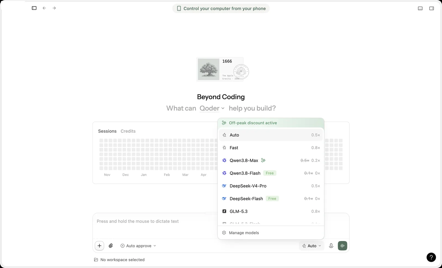This screenshot has height=268, width=442.
Task: Click the Qwen3.8-Flash model logo icon
Action: 224,173
